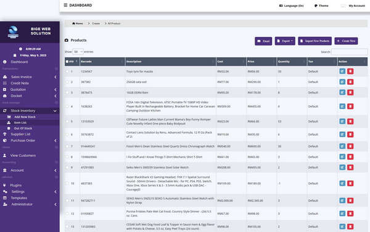This screenshot has width=370, height=232.
Task: Check the Seiko Men's SNE039 watch row
Action: (67, 167)
